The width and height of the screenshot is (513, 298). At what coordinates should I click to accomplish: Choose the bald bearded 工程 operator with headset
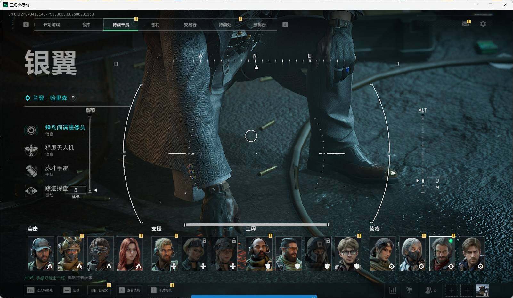259,254
